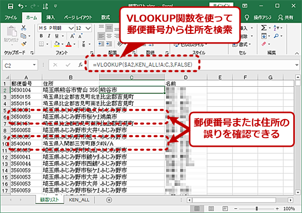Click the Borders grid icon

click(x=41, y=44)
